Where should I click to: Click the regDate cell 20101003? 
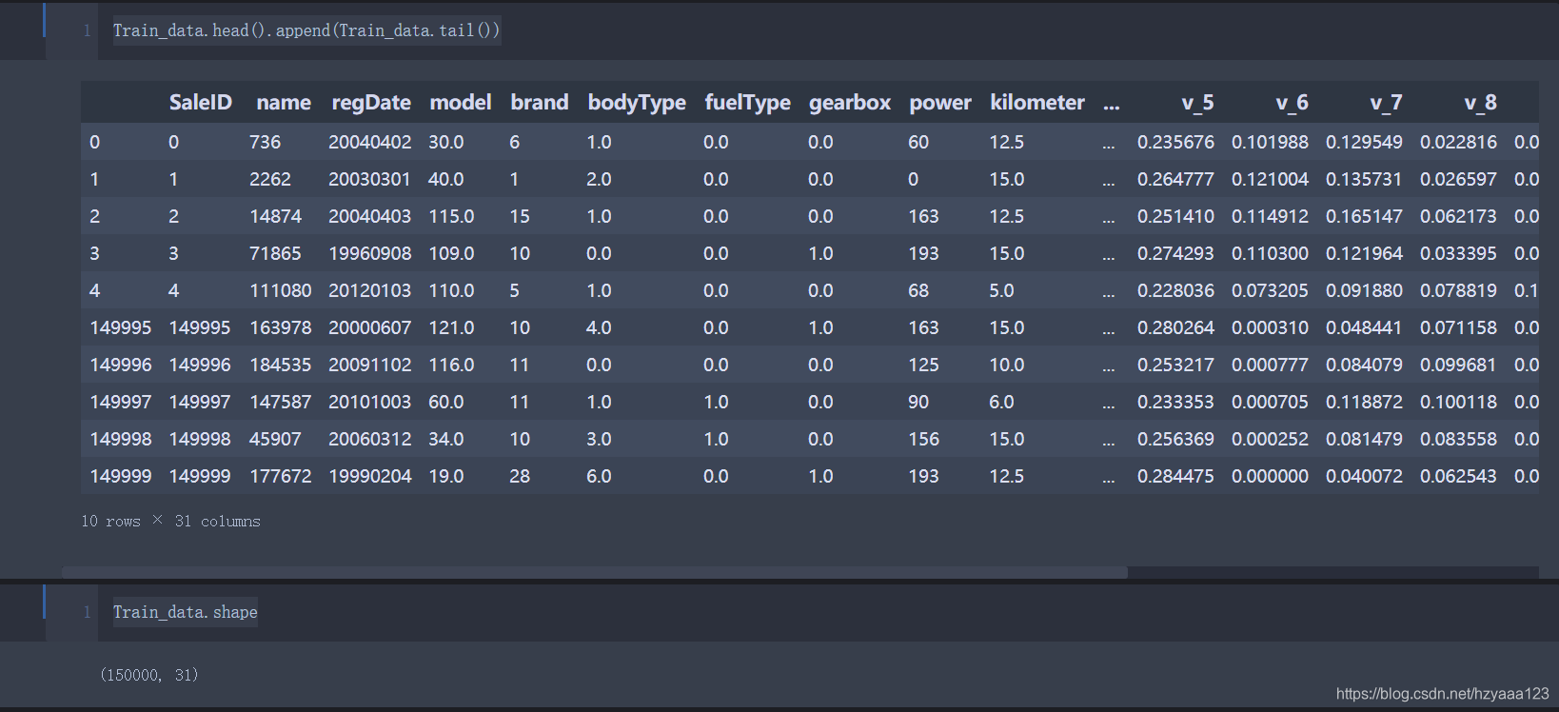pos(370,402)
